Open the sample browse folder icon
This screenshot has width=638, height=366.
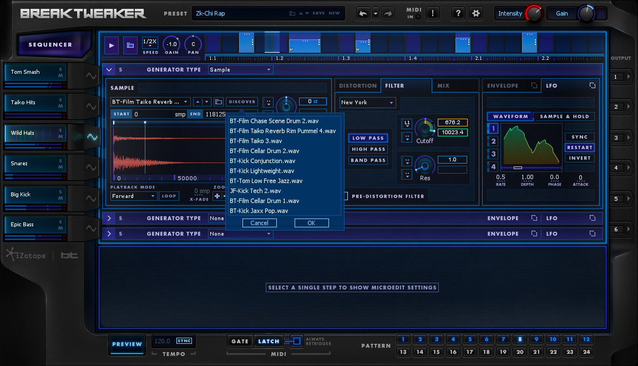pyautogui.click(x=219, y=101)
